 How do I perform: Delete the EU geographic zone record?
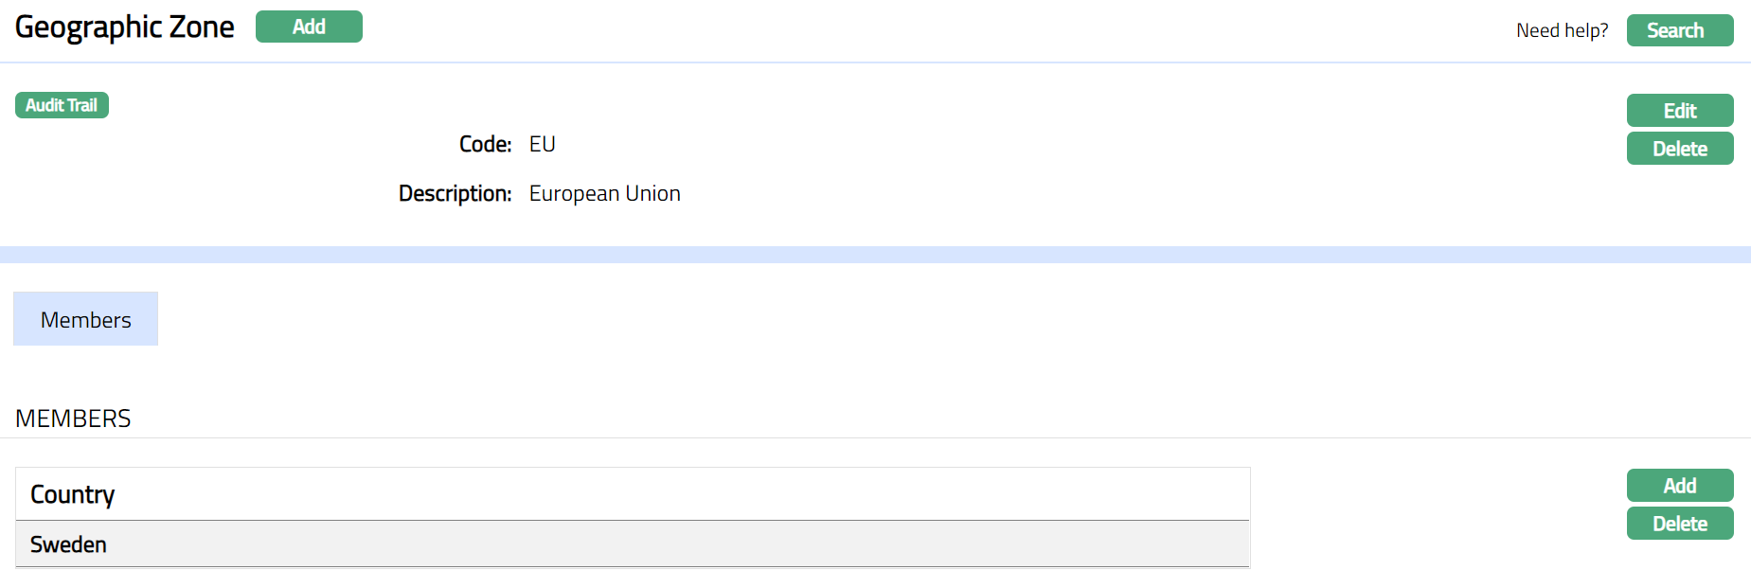1679,149
